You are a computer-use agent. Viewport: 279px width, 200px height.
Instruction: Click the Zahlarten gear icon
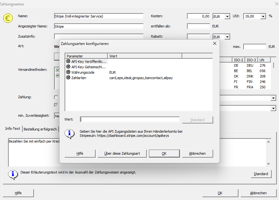(x=68, y=78)
